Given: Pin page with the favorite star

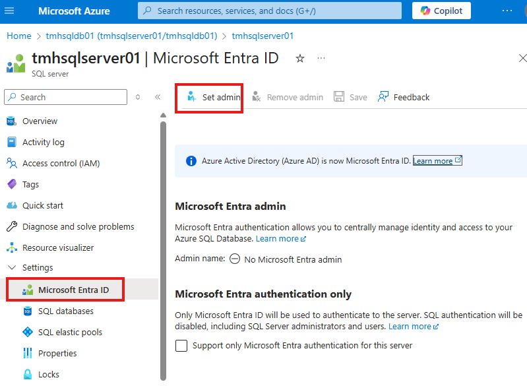Looking at the screenshot, I should (300, 59).
